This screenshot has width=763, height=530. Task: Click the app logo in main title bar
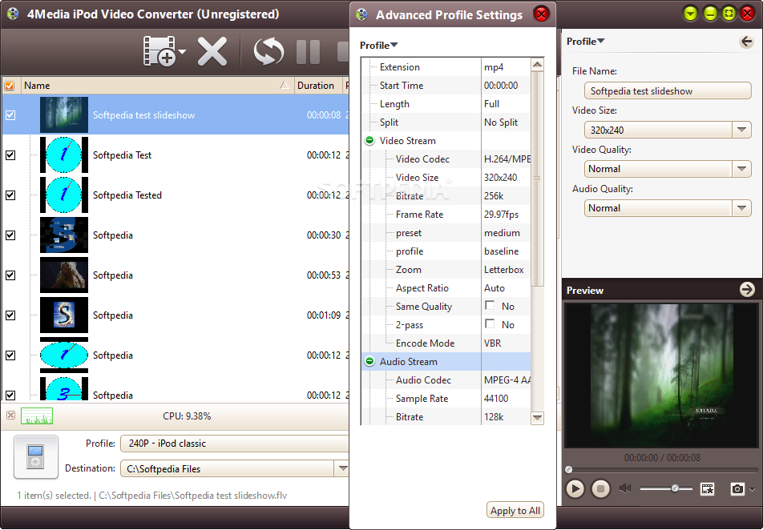click(13, 14)
